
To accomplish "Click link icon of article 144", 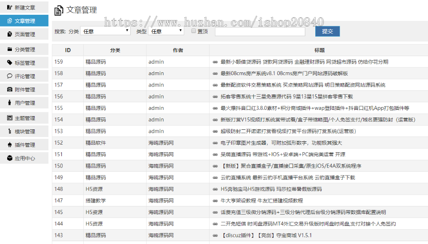I will (x=215, y=224).
